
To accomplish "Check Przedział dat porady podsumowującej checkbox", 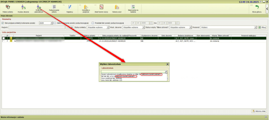I will click(93, 23).
